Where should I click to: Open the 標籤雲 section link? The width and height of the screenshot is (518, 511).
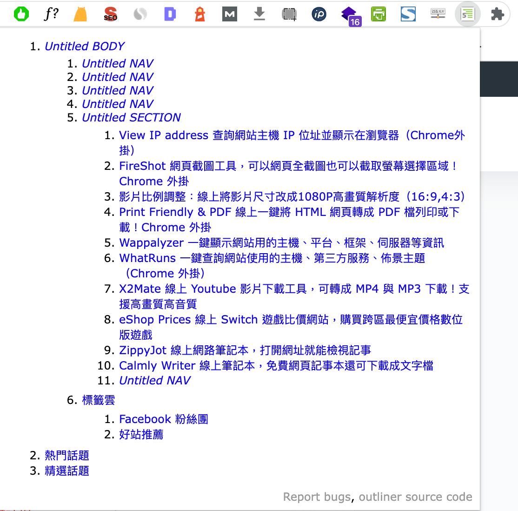pos(98,400)
